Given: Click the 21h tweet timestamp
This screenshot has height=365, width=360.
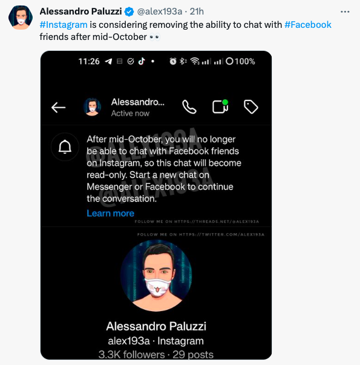Looking at the screenshot, I should 197,12.
